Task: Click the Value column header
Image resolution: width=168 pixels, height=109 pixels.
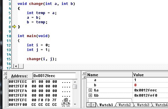Action: pyautogui.click(x=150, y=75)
